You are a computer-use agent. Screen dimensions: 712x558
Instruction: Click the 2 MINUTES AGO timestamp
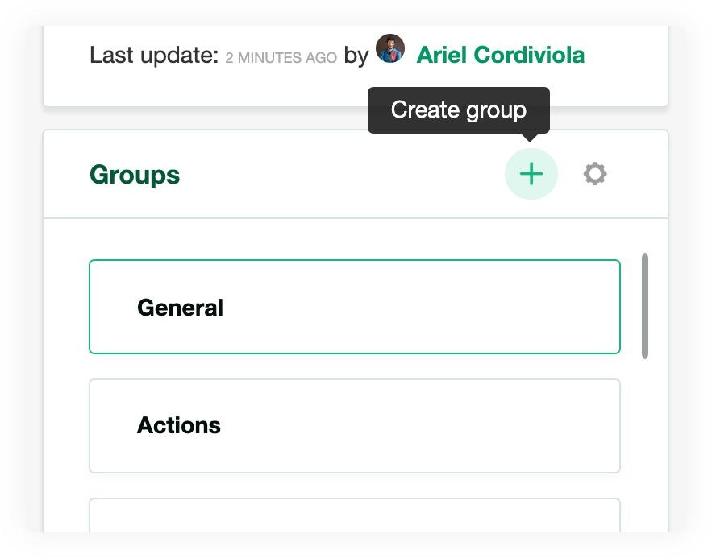click(x=281, y=57)
